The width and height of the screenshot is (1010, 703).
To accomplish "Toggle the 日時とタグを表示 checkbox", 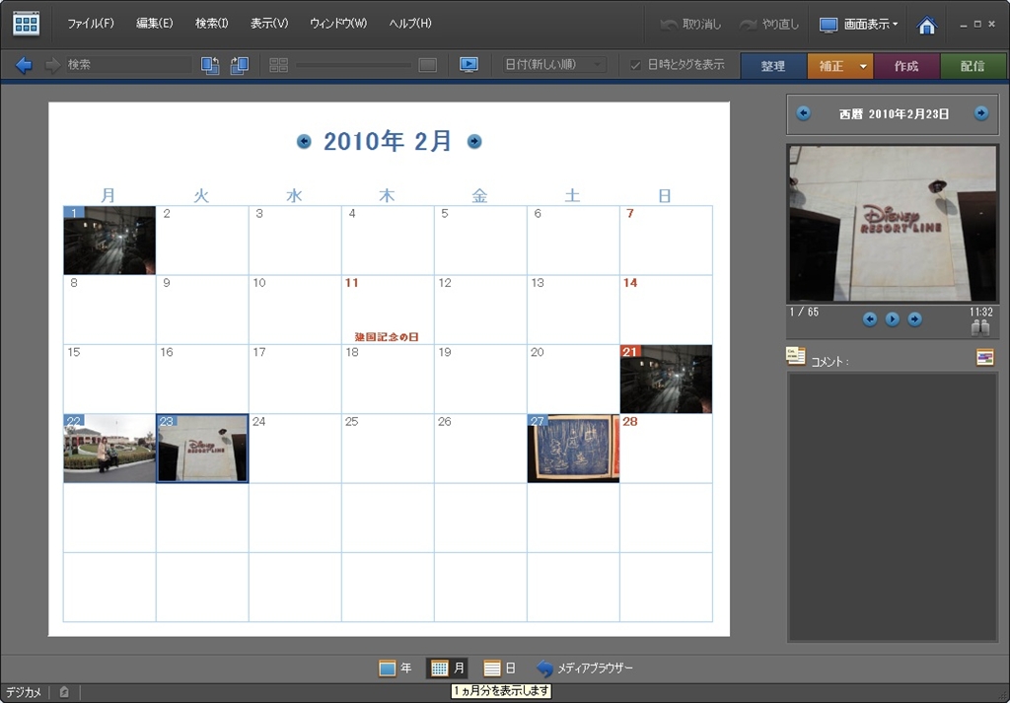I will pyautogui.click(x=636, y=65).
